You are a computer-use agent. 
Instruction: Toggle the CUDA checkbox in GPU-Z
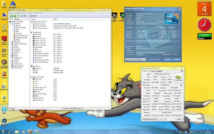pyautogui.click(x=159, y=115)
